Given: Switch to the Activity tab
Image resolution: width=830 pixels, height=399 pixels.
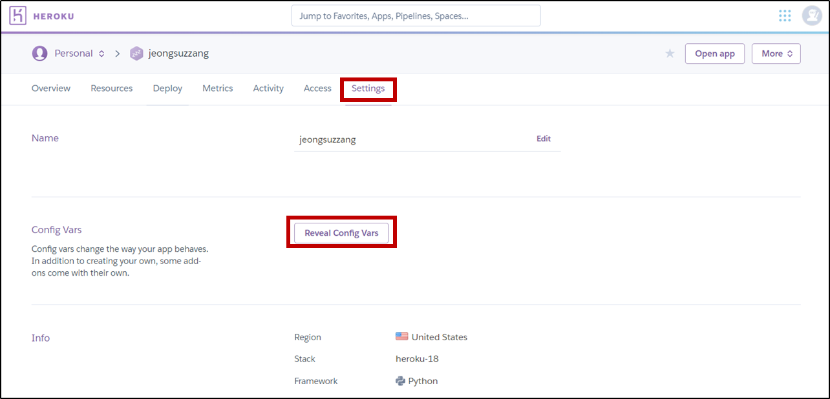Looking at the screenshot, I should click(x=268, y=88).
